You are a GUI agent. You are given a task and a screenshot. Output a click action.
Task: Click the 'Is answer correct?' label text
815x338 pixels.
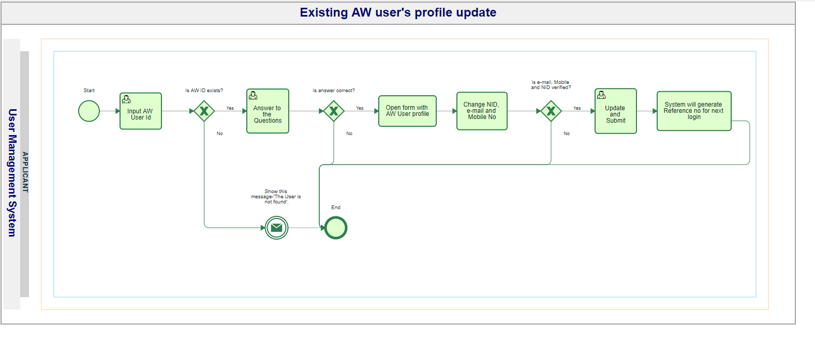pyautogui.click(x=334, y=91)
